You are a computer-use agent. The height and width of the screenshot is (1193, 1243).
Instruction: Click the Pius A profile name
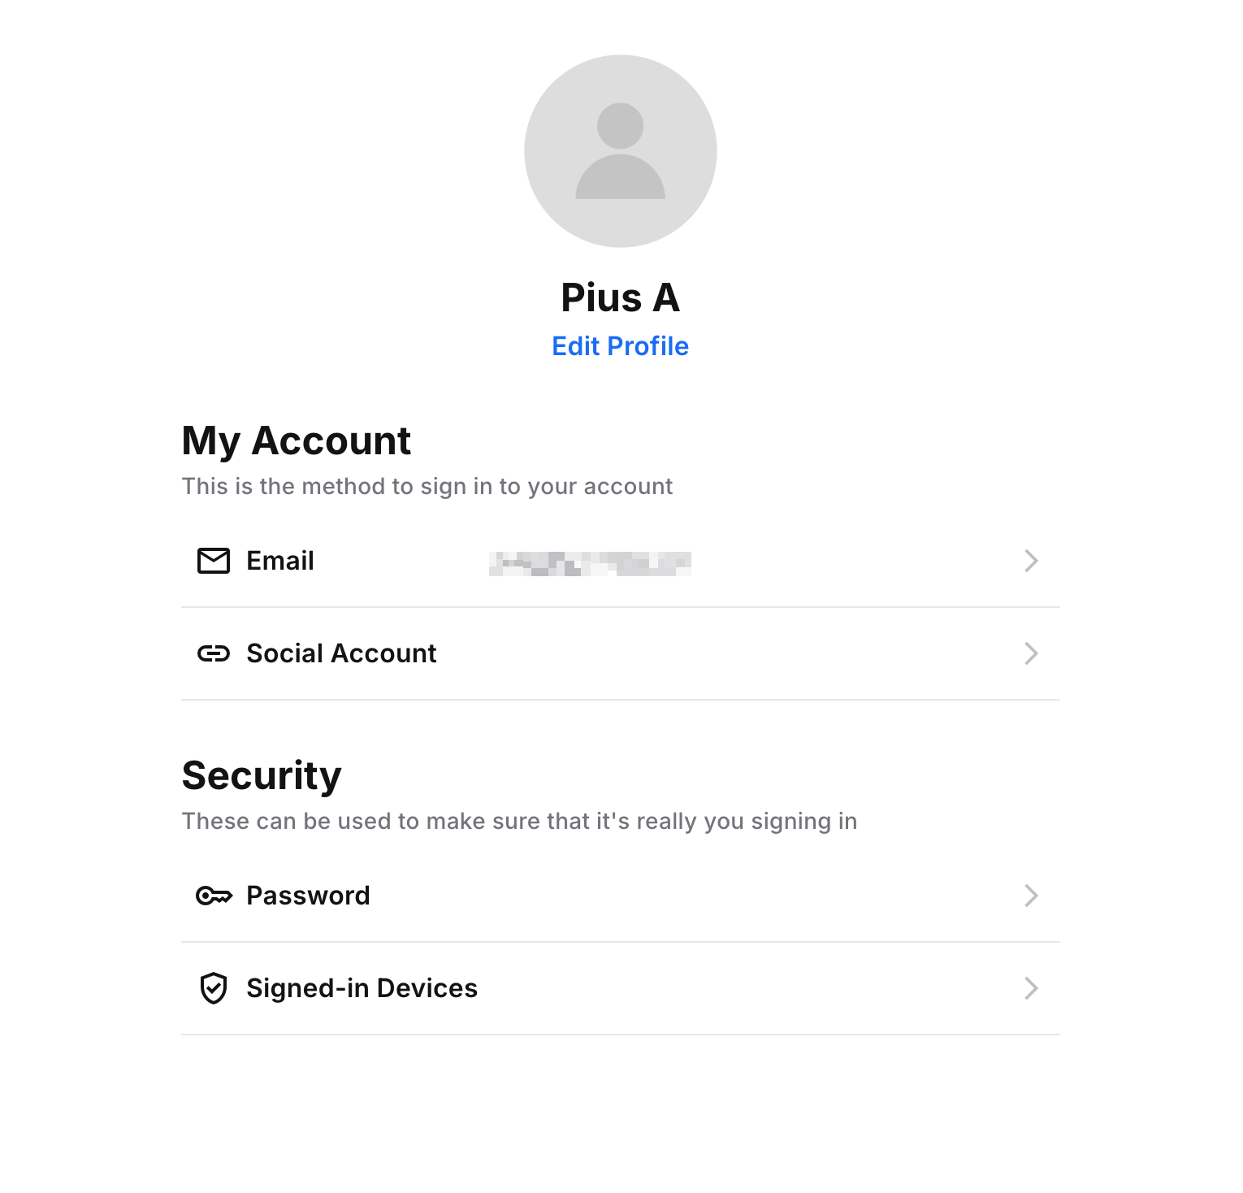[x=621, y=297]
